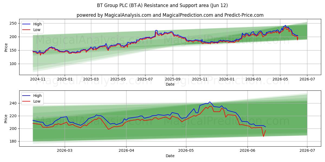Click the '2025-09' tick label in the top chart

[x=173, y=79]
